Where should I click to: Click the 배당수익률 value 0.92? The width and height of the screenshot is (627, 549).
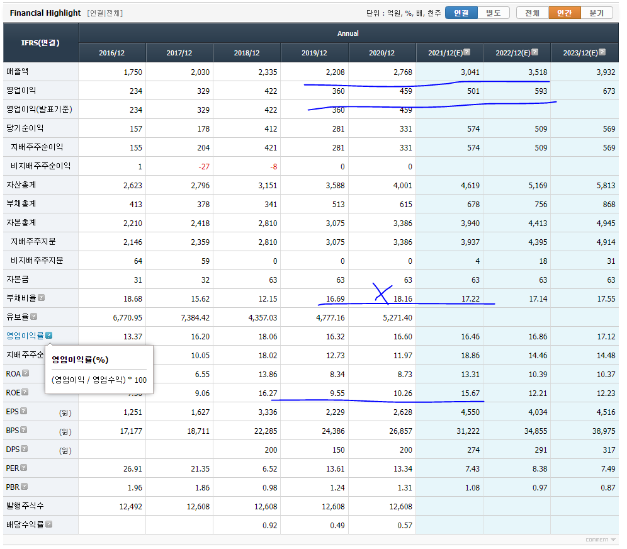[x=270, y=526]
